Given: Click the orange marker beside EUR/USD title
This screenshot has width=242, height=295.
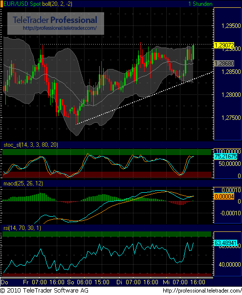Looking at the screenshot, I should point(1,4).
